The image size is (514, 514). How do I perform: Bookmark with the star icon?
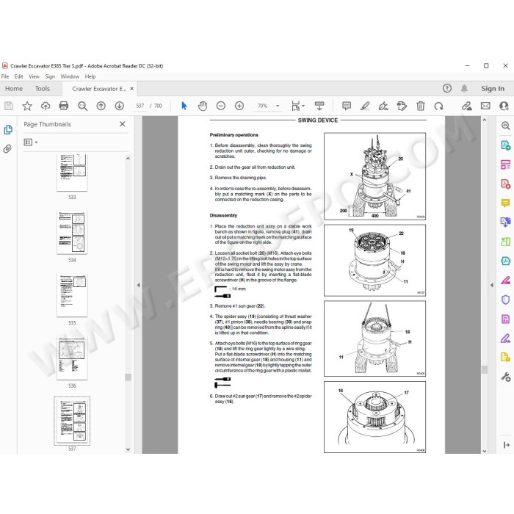click(x=27, y=106)
